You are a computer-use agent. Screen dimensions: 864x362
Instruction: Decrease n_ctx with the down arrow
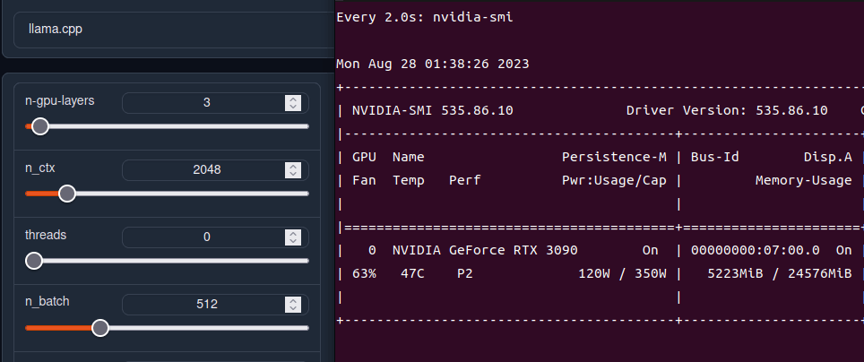293,174
